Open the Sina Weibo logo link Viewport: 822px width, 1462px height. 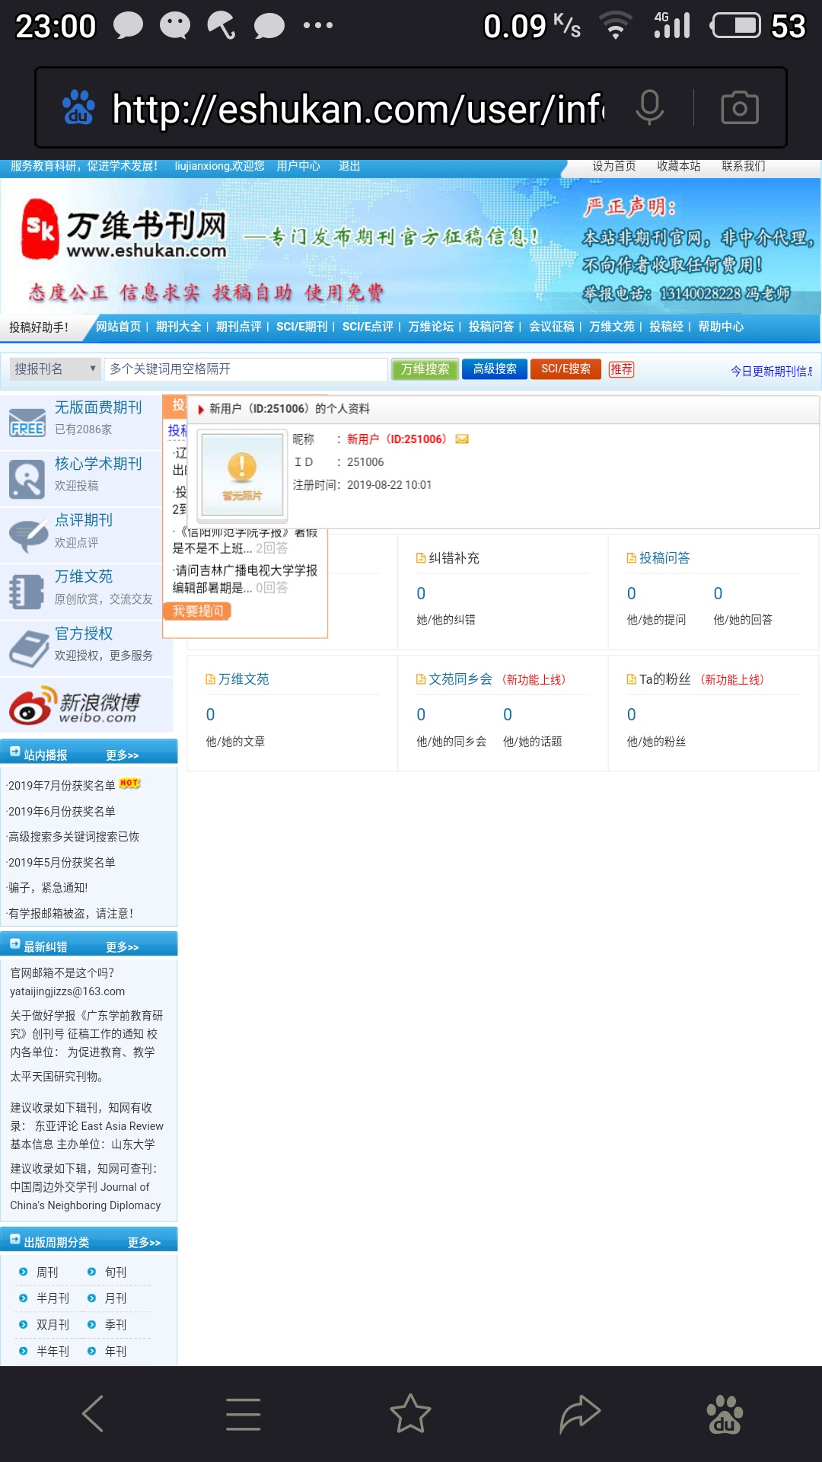[x=76, y=705]
